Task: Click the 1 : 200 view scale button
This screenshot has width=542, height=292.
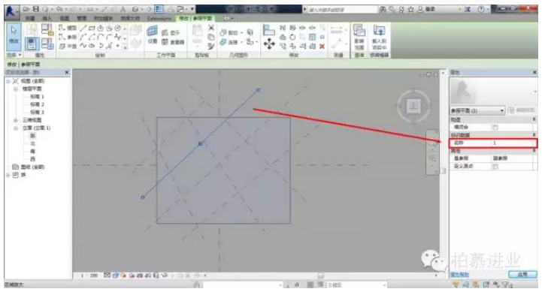Action: click(x=89, y=275)
